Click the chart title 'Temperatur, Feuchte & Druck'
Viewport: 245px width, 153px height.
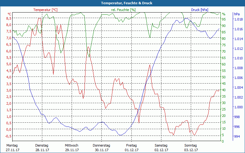(126, 3)
